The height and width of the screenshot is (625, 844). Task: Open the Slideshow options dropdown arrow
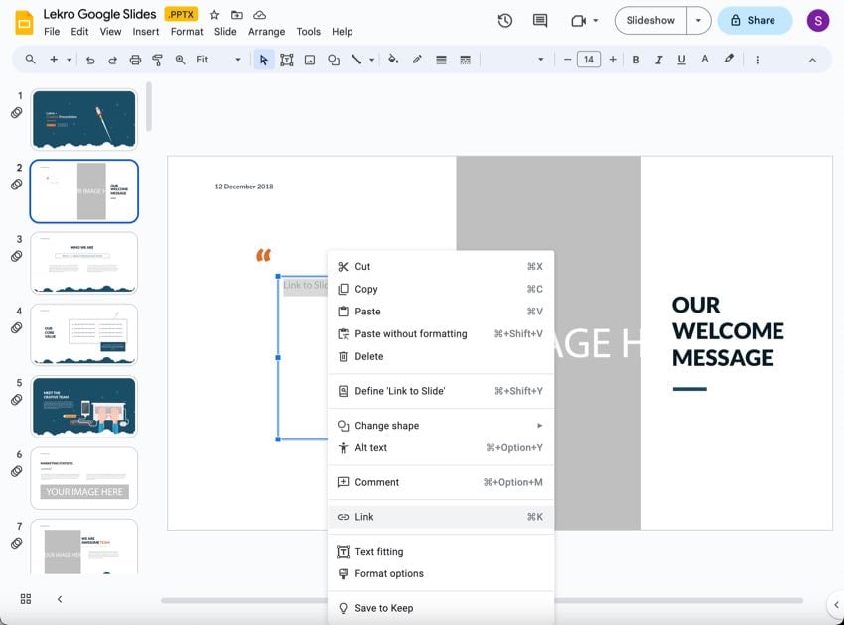coord(698,20)
